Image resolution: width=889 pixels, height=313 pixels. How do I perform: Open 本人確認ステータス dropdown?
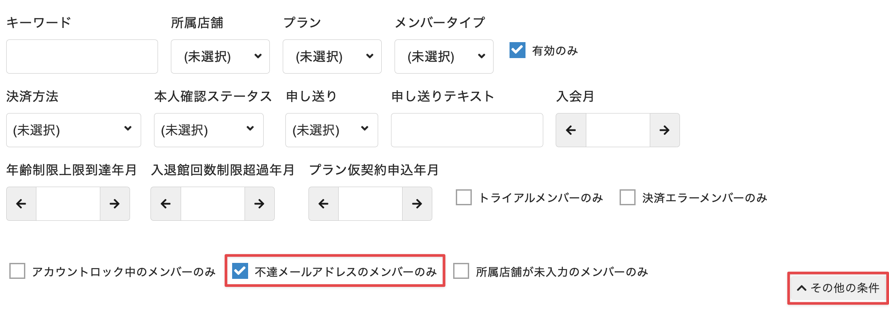(209, 130)
